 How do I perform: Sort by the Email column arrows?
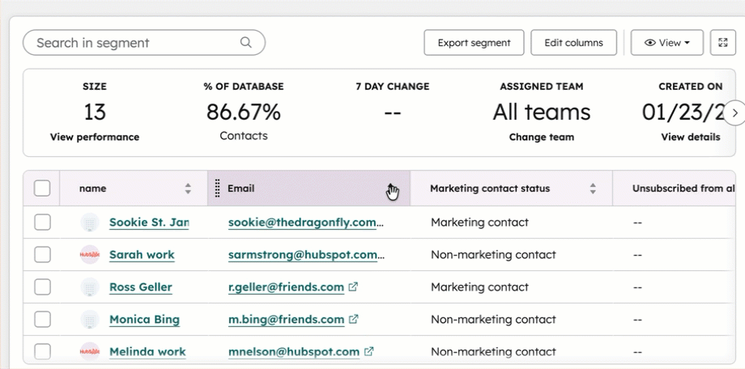pyautogui.click(x=391, y=189)
